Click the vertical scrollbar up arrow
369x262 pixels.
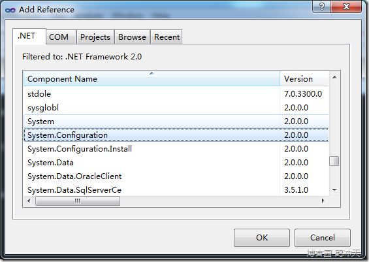tap(334, 77)
